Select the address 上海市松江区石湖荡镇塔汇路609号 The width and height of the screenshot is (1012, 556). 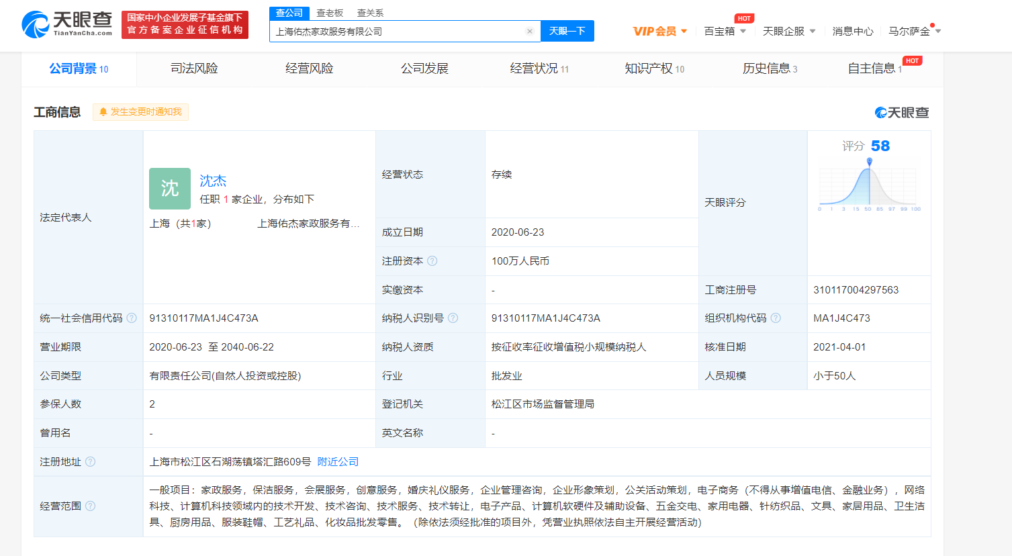point(230,462)
